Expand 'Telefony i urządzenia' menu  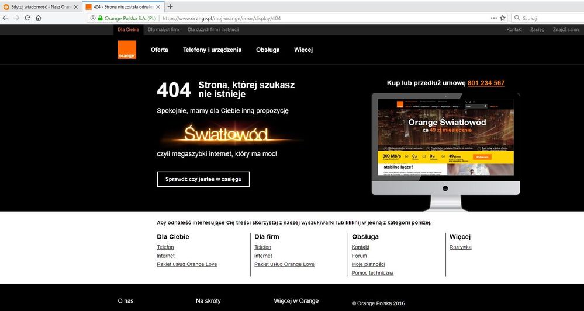[x=212, y=50]
